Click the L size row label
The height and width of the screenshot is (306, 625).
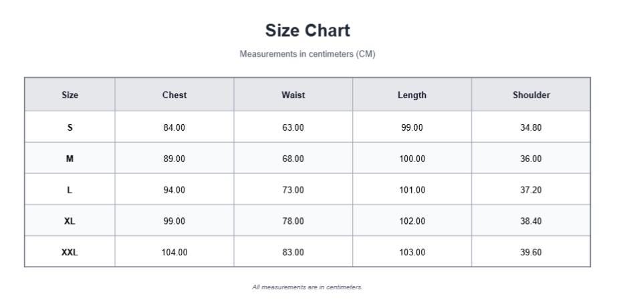(70, 190)
